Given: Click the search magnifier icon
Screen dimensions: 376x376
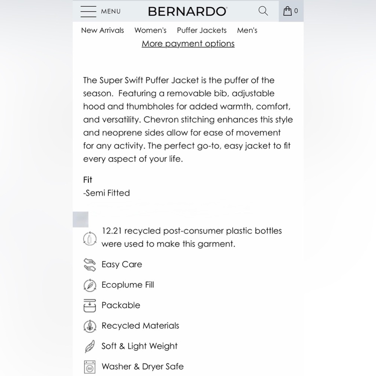Looking at the screenshot, I should 263,11.
